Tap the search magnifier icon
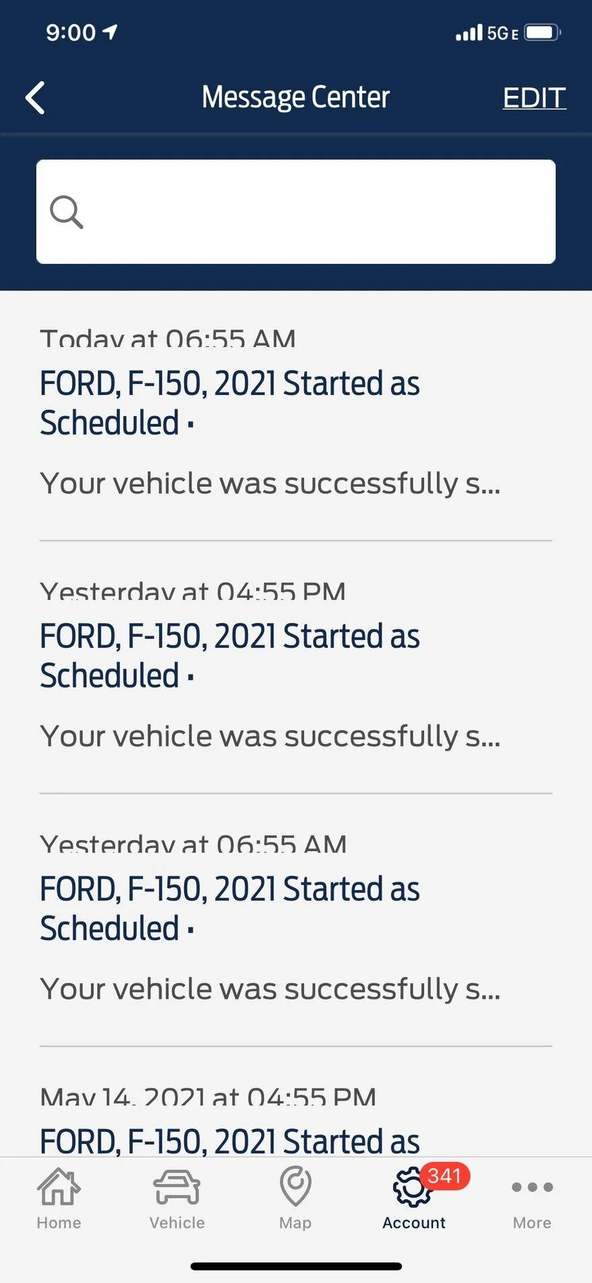The height and width of the screenshot is (1283, 592). (66, 212)
